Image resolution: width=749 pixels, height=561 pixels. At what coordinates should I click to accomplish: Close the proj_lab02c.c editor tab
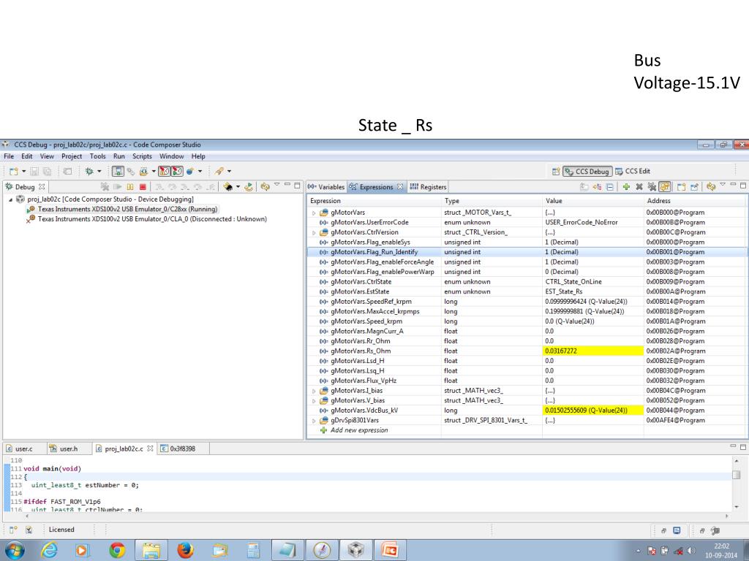[150, 449]
